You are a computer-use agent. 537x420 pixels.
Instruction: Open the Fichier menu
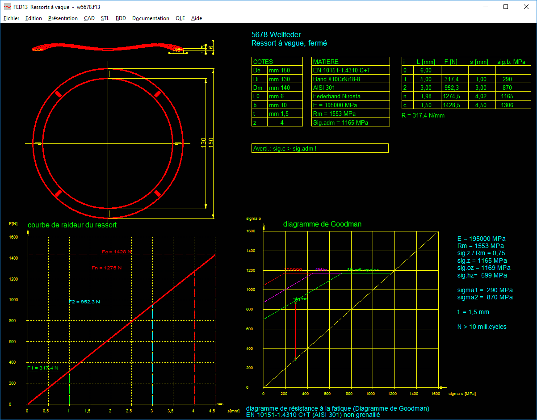click(11, 18)
